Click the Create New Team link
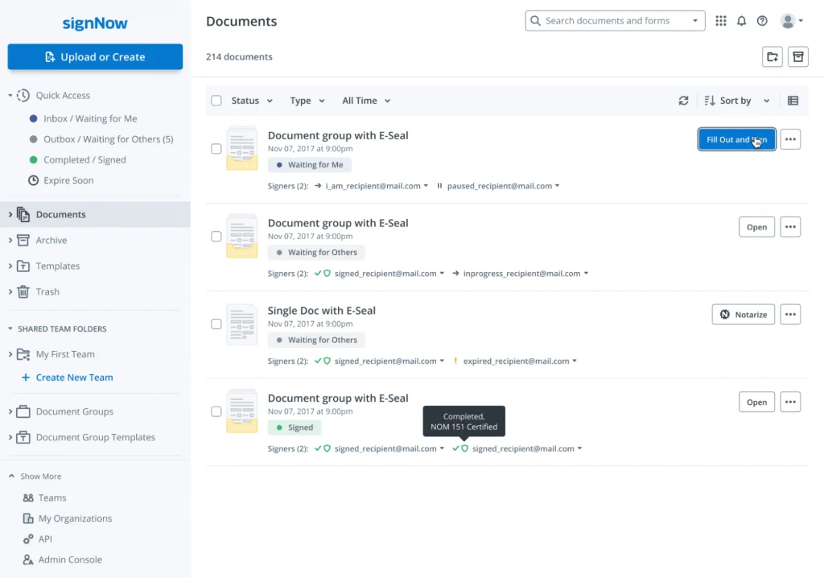 (74, 378)
